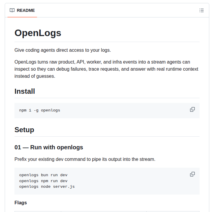This screenshot has width=214, height=212.
Task: Click 'openlogs bun run dev' code line
Action: point(43,175)
